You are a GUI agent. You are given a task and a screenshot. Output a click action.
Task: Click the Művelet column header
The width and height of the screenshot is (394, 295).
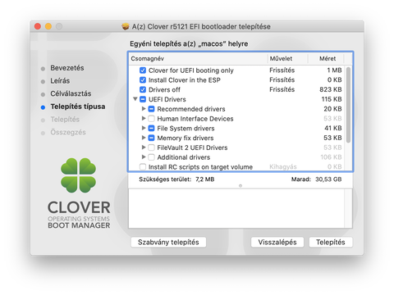tap(287, 58)
